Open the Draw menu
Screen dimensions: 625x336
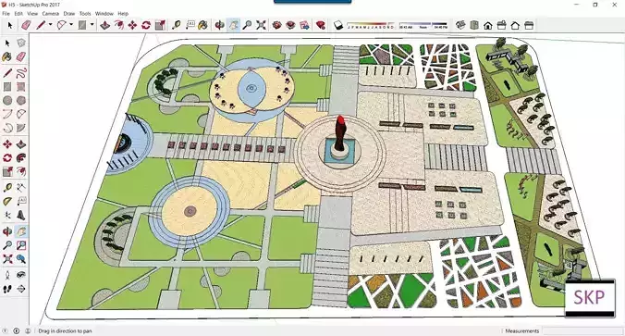69,14
